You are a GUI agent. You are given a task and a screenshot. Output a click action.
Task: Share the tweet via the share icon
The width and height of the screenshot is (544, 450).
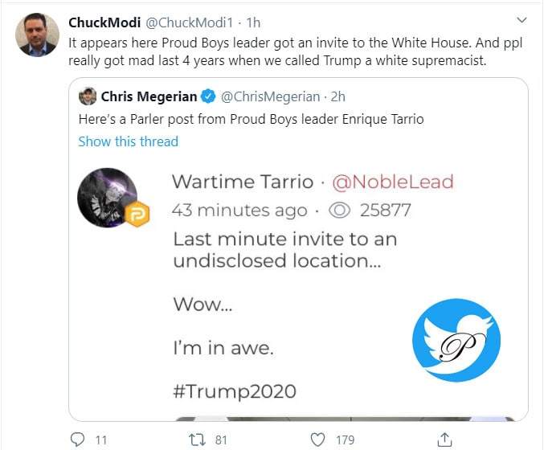[444, 440]
